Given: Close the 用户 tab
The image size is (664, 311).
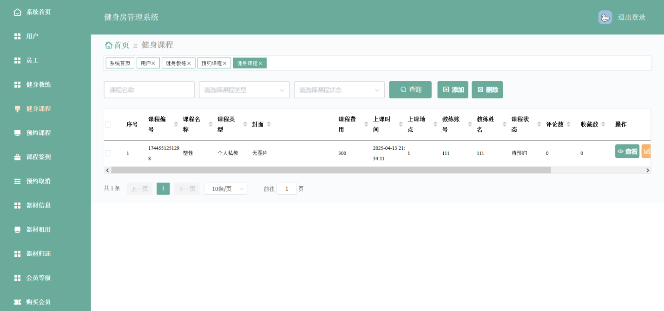Looking at the screenshot, I should pyautogui.click(x=153, y=63).
